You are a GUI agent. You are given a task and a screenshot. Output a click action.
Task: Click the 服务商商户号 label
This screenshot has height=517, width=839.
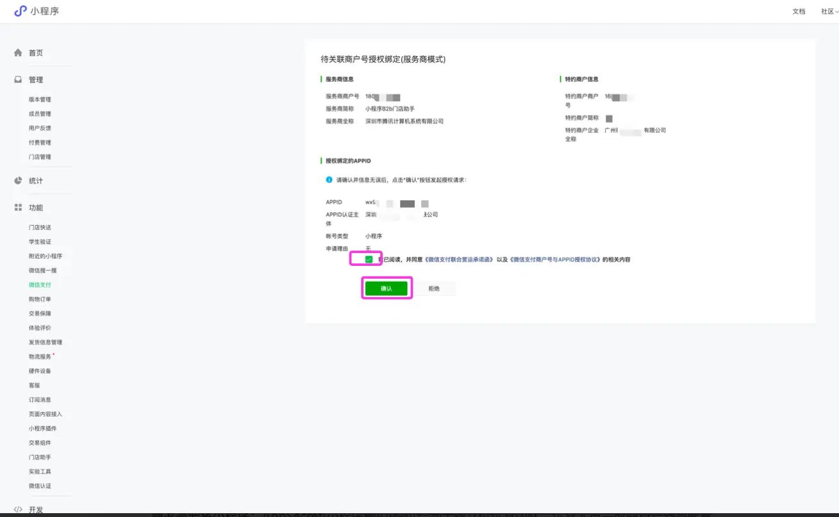pos(343,96)
